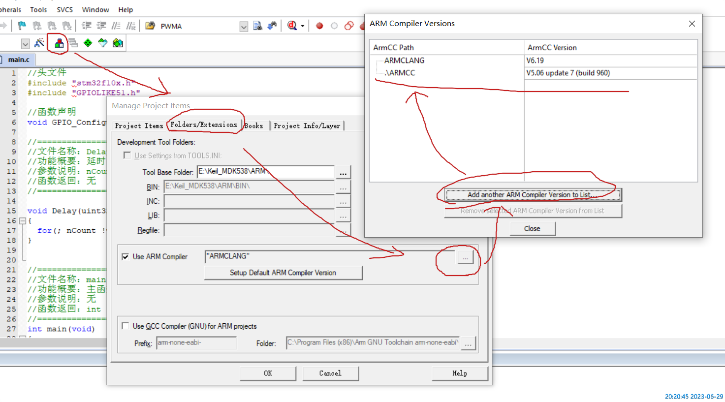Go to next bookmark icon
The width and height of the screenshot is (725, 402).
[x=52, y=26]
